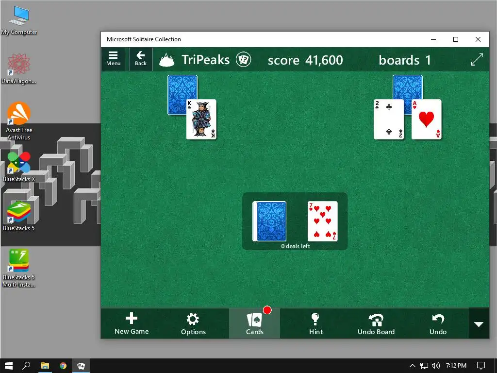Draw from the stock pile deck
Image resolution: width=497 pixels, height=373 pixels.
point(269,221)
